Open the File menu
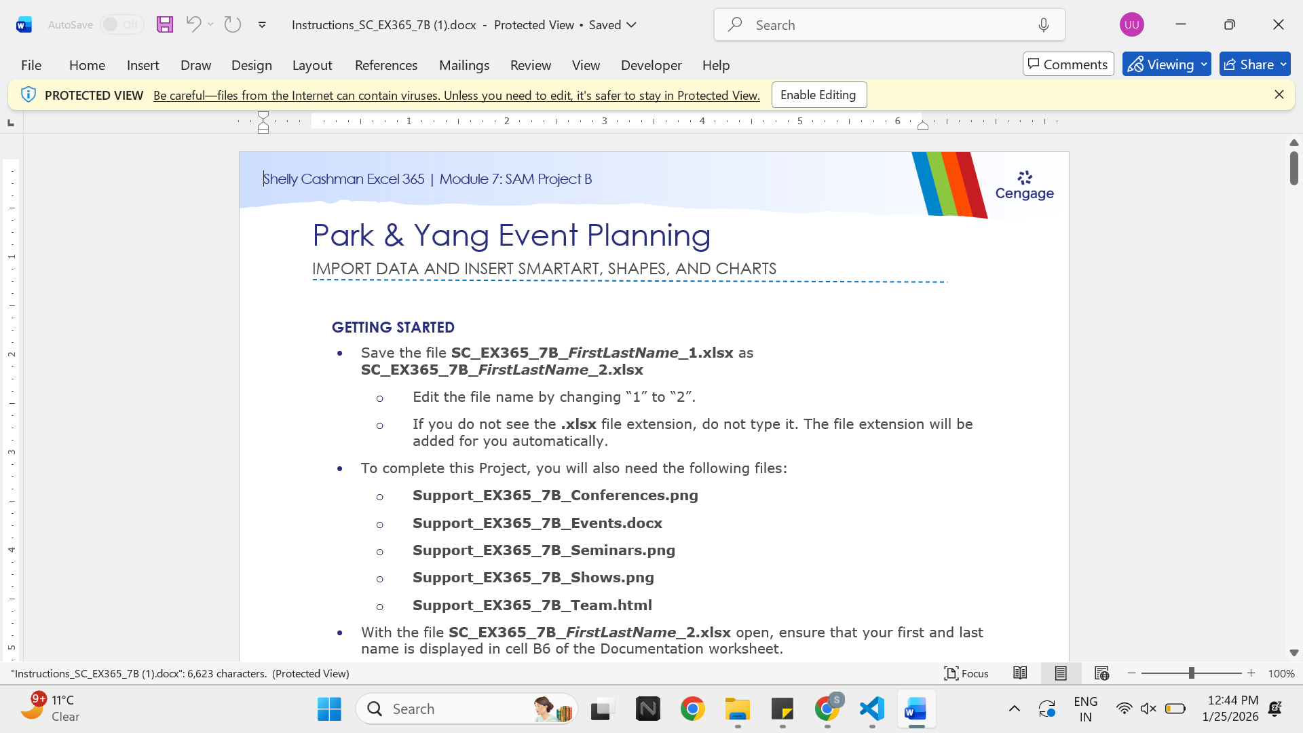The image size is (1303, 733). coord(31,65)
